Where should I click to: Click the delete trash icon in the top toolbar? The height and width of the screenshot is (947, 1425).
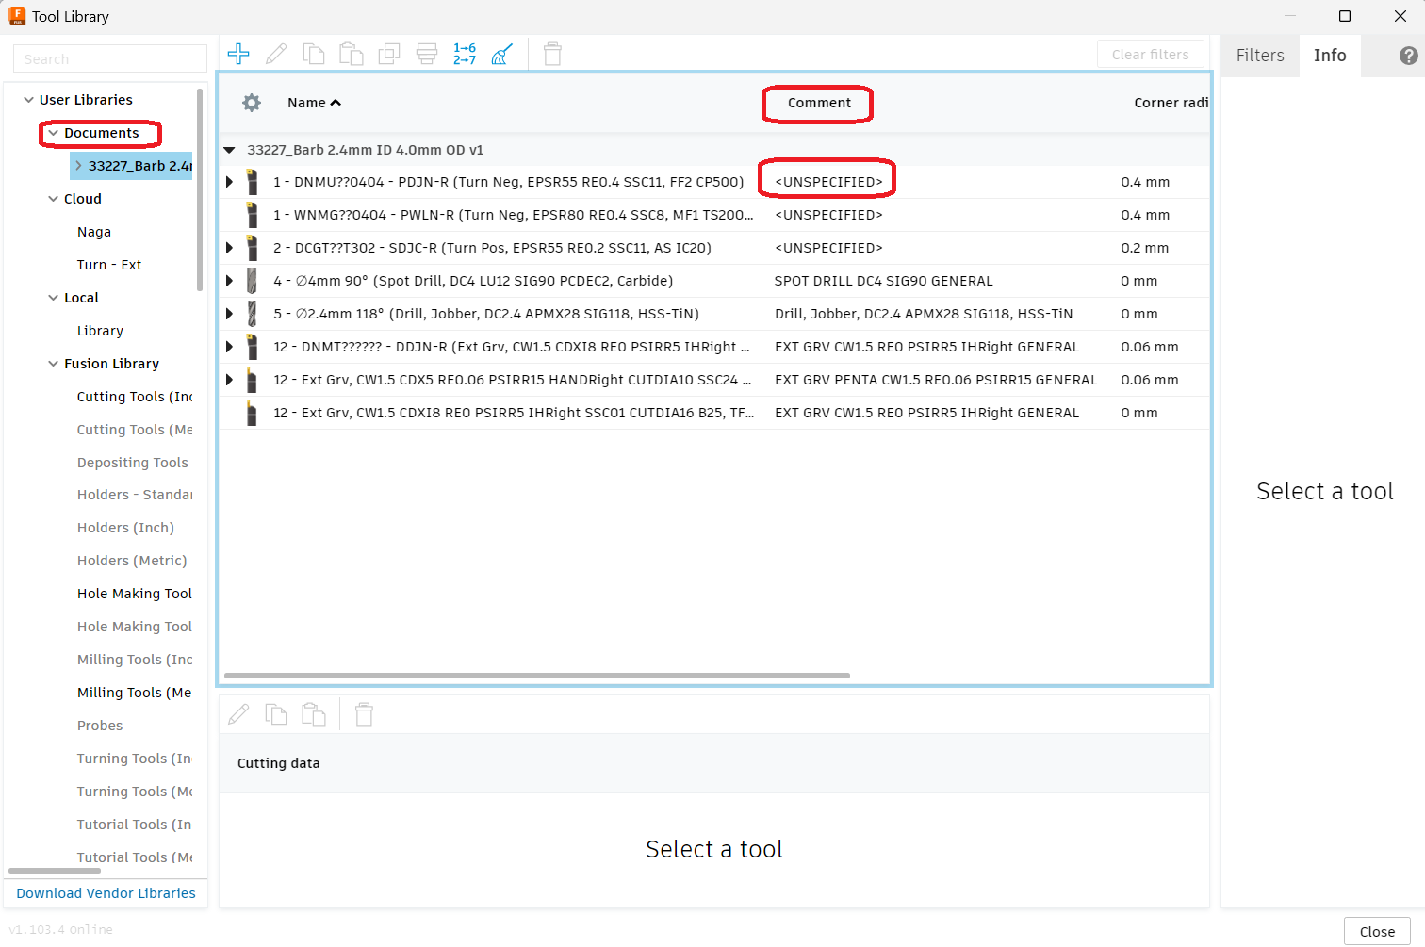[552, 54]
